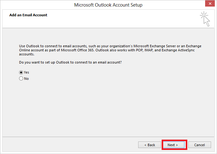Click the sparkle cursor wizard icon
Viewport: 217px width, 154px height.
(205, 19)
